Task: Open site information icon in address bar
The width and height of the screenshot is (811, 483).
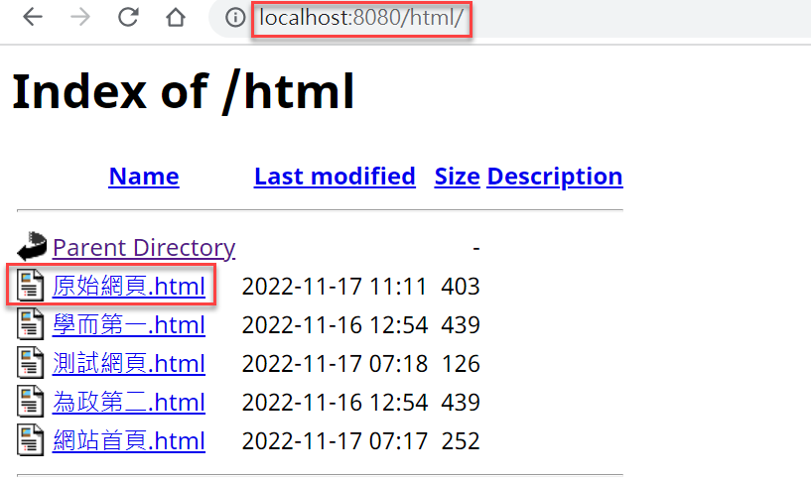Action: [235, 18]
